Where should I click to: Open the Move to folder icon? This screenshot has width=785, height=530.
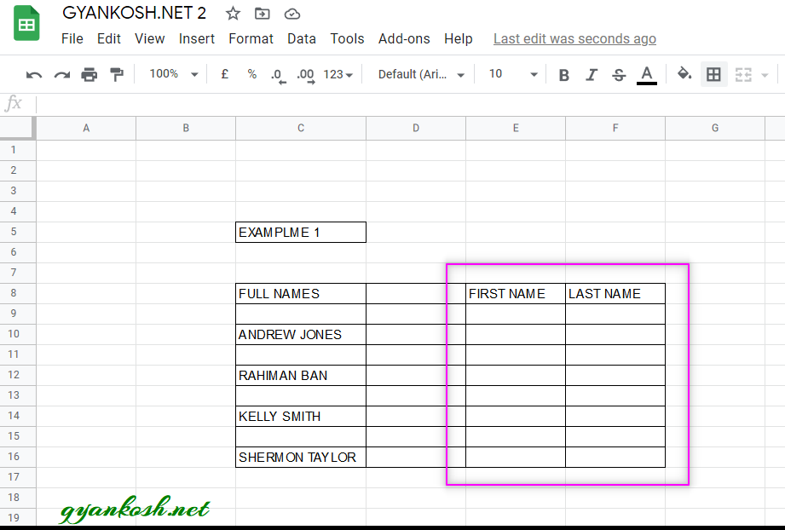262,14
